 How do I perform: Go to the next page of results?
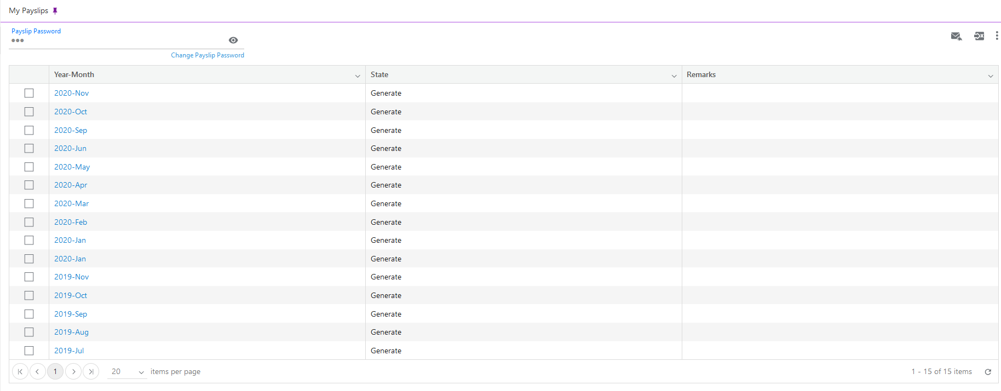(73, 372)
